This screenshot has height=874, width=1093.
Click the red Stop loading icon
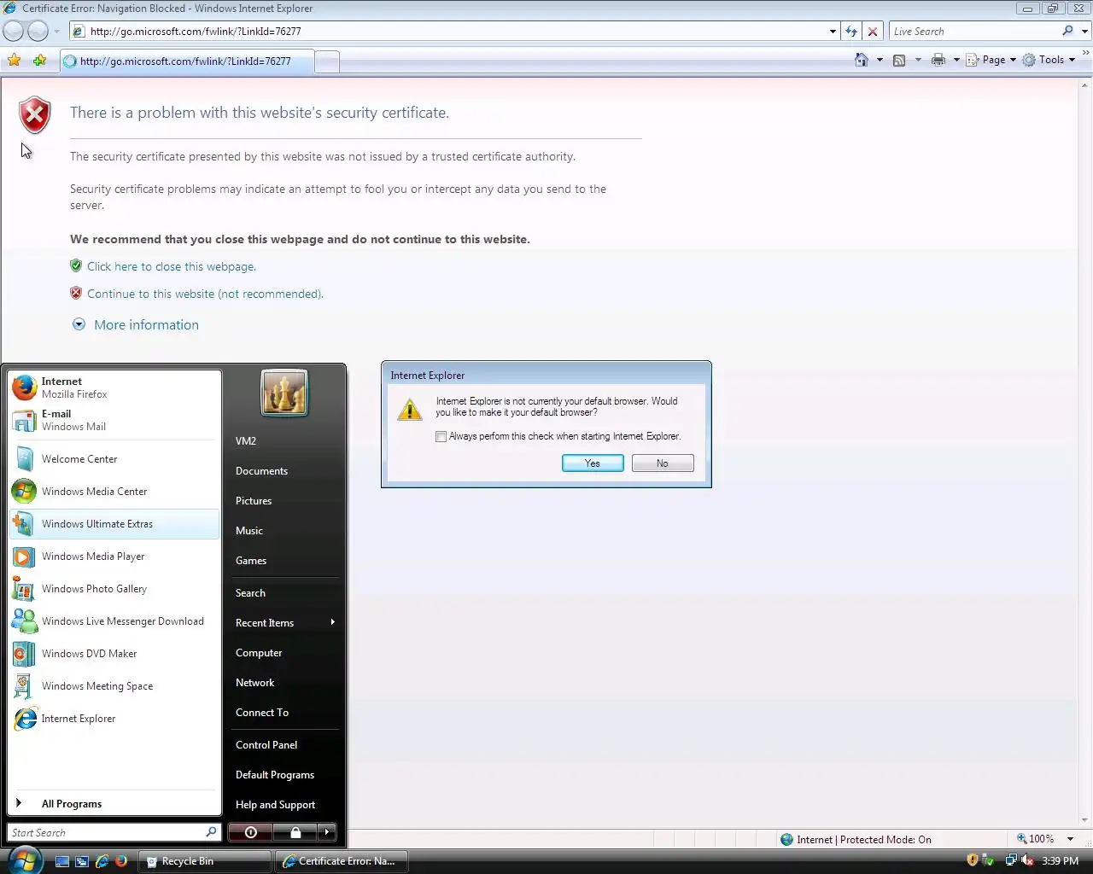873,32
